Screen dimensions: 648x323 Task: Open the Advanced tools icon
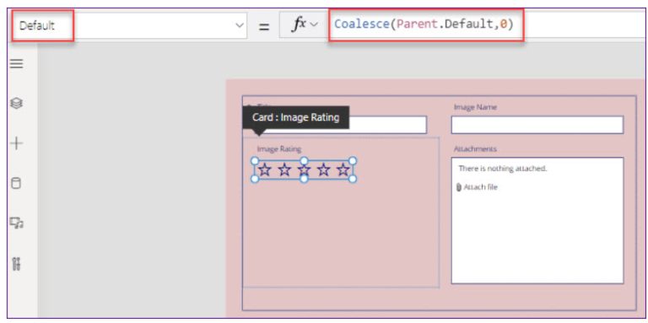(x=17, y=263)
